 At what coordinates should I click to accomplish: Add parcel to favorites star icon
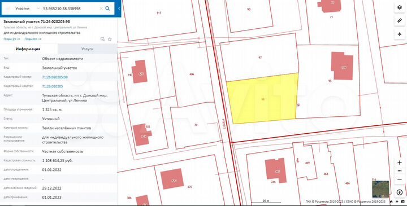click(x=110, y=39)
